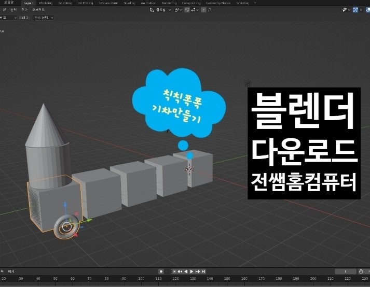The image size is (370, 287).
Task: Click frame 50 on the timeline ruler
Action: point(55,279)
